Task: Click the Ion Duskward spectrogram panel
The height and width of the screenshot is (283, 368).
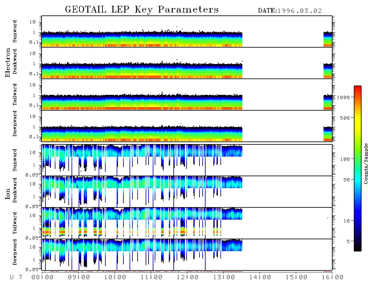Action: point(187,191)
